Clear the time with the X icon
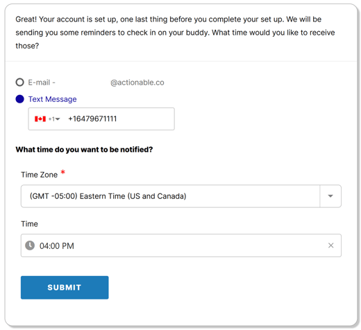Viewport: 361px width, 330px height. (330, 245)
